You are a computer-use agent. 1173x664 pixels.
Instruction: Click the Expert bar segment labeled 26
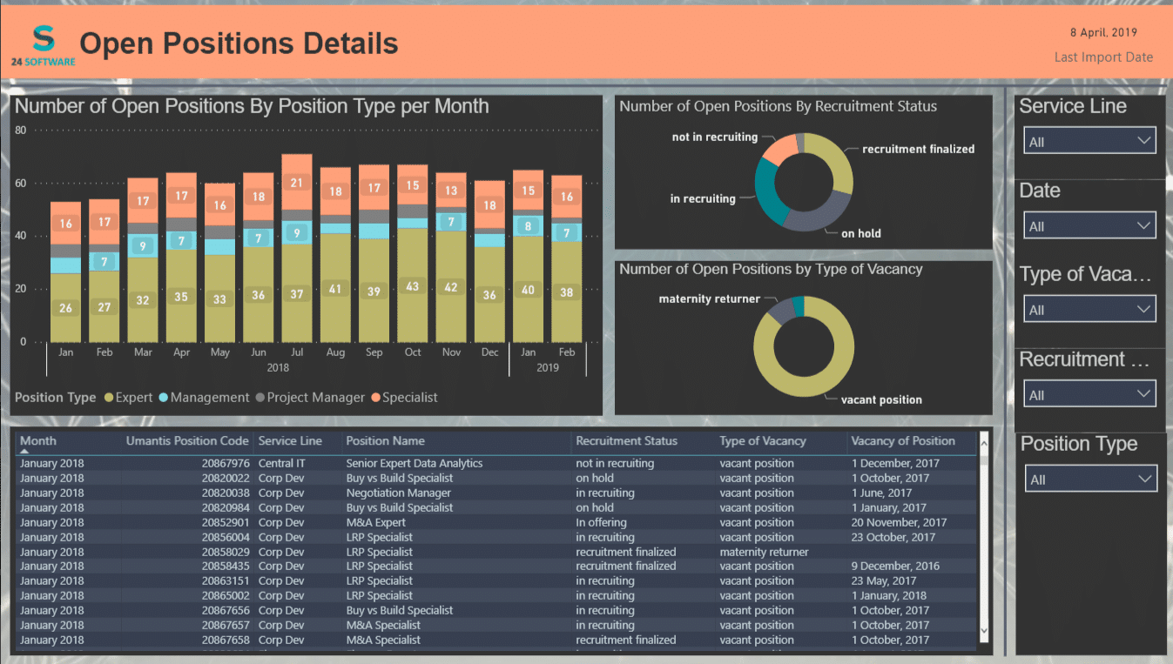point(66,308)
